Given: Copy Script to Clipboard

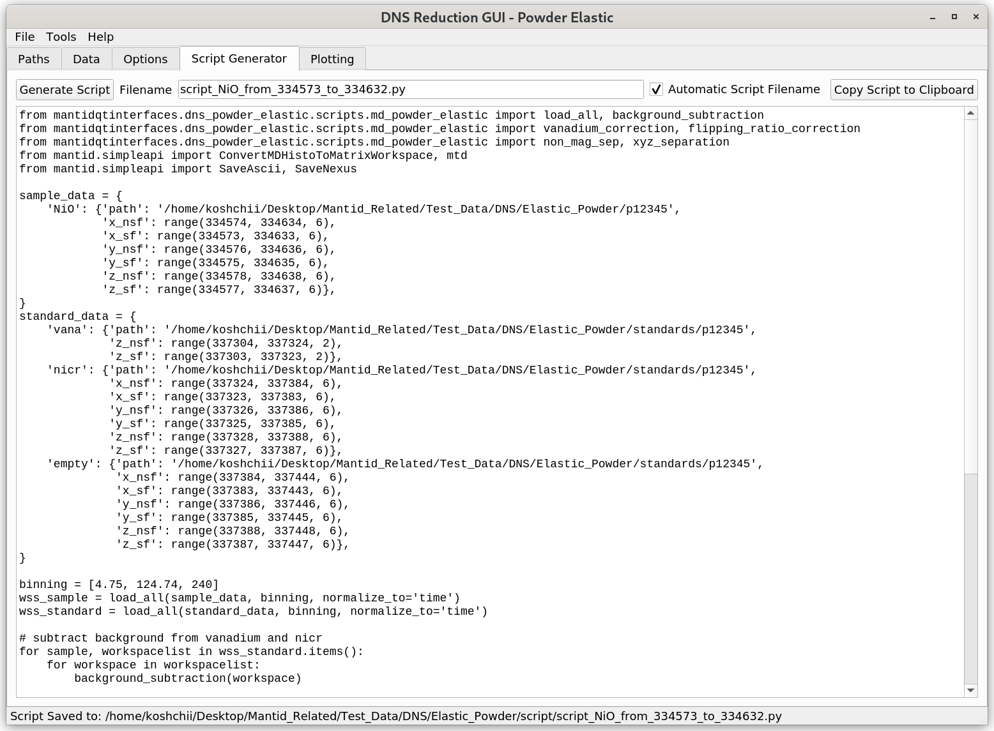Looking at the screenshot, I should (903, 90).
